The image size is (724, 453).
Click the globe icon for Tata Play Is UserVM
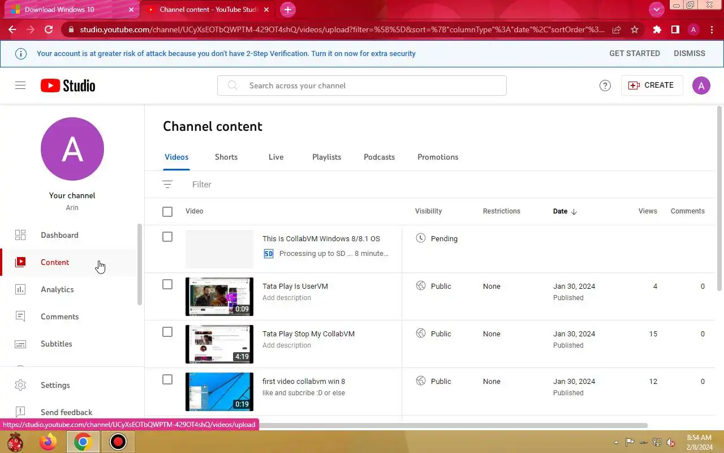coord(420,286)
